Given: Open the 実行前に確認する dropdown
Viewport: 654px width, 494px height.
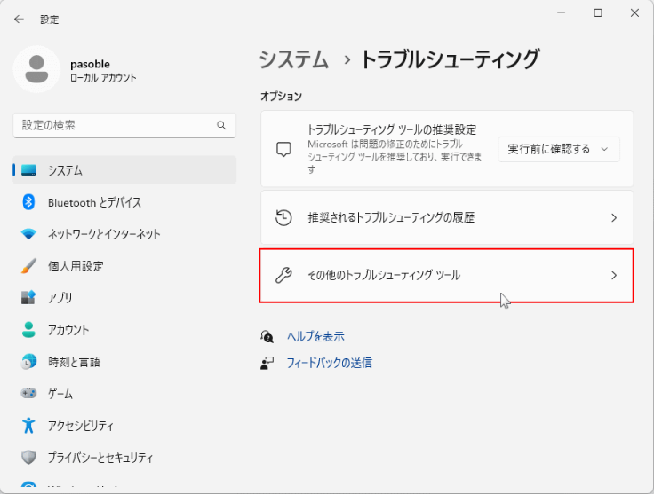Looking at the screenshot, I should 558,149.
